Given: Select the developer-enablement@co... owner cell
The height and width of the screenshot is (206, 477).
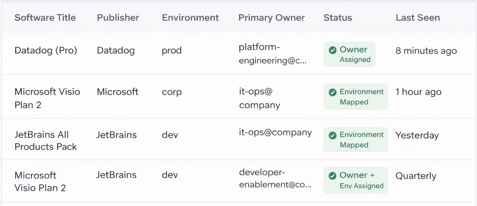Looking at the screenshot, I should 275,178.
